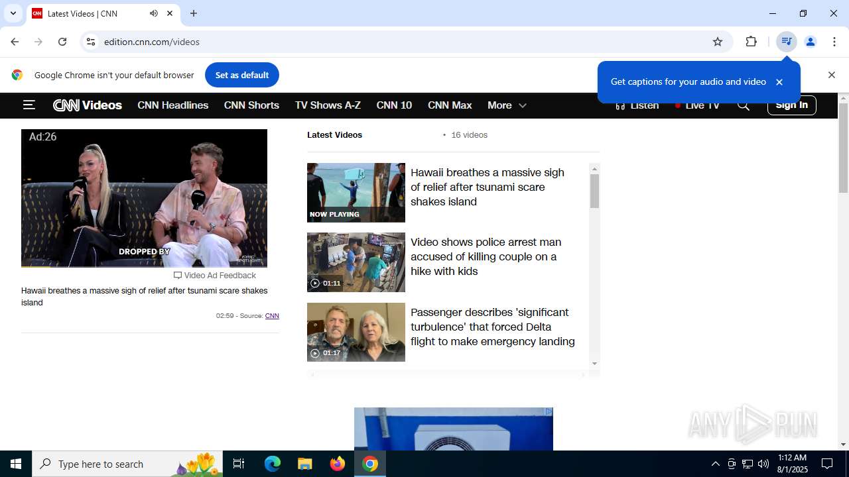Open 'Video shows police arrest man' headline
This screenshot has width=849, height=477.
click(486, 256)
